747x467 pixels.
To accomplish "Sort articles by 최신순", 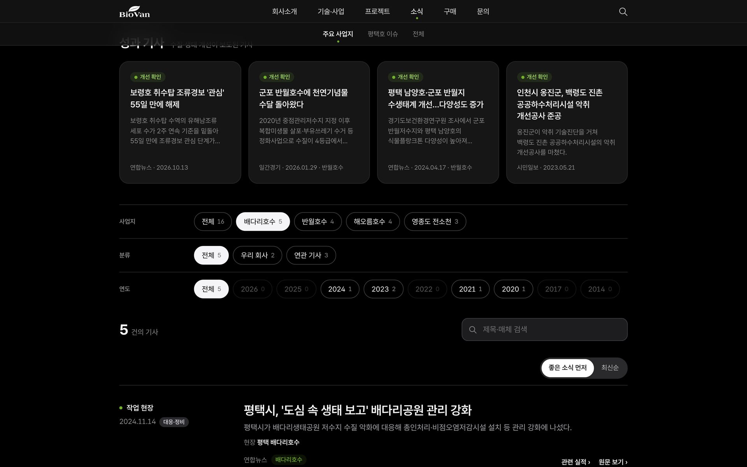I will [610, 368].
